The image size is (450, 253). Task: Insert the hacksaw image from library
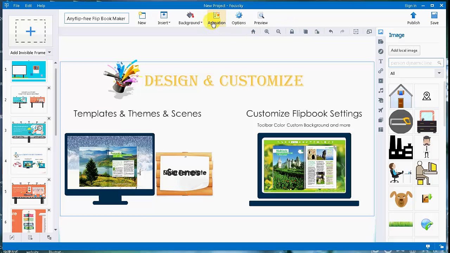coord(401,122)
